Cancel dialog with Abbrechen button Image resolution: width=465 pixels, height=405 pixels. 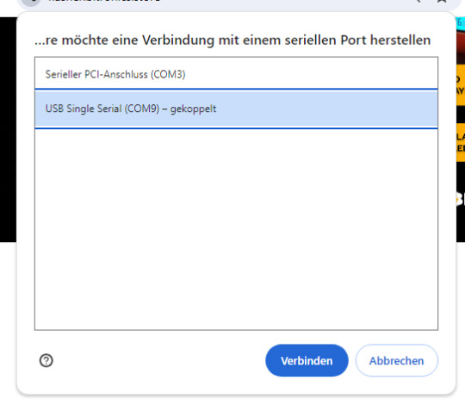[x=396, y=360]
